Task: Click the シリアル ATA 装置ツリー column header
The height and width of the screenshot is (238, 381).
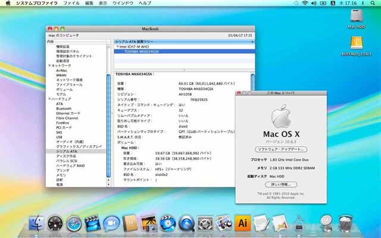Action: [184, 42]
